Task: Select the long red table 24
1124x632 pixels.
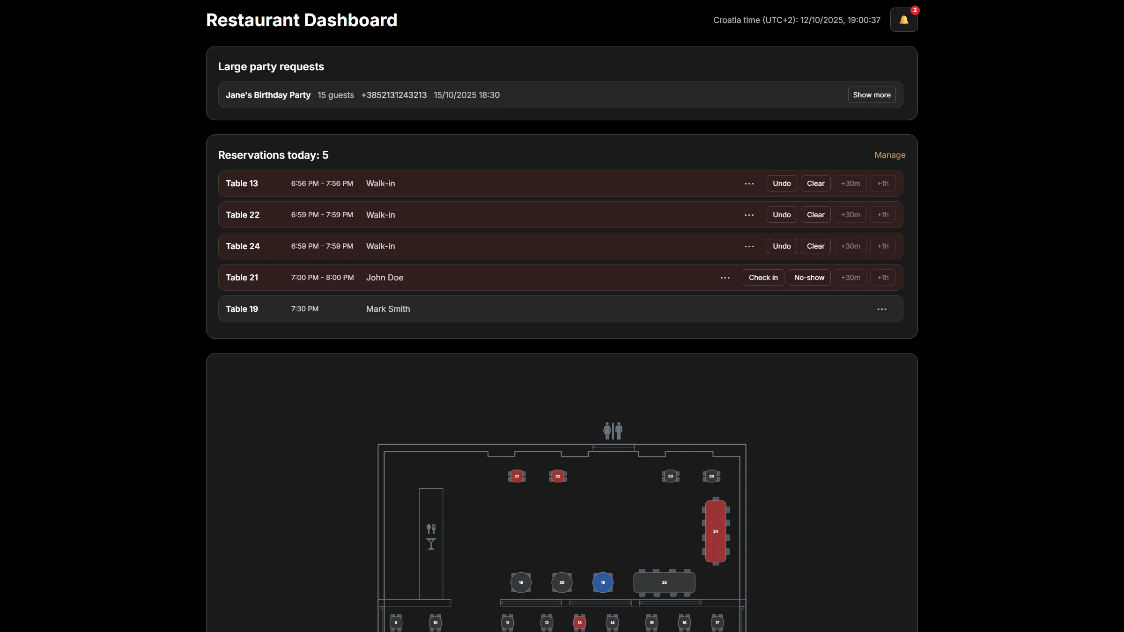Action: click(715, 531)
